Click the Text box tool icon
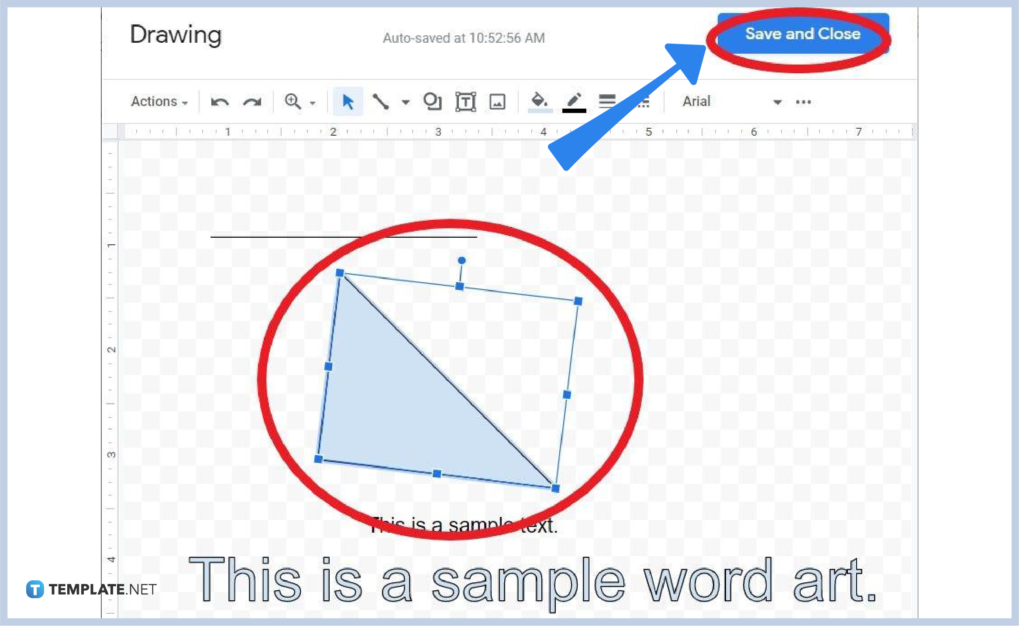Screen dimensions: 1019x626 coord(466,102)
